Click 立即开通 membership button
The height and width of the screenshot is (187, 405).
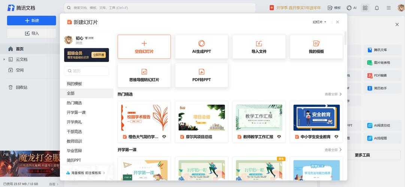pos(99,55)
